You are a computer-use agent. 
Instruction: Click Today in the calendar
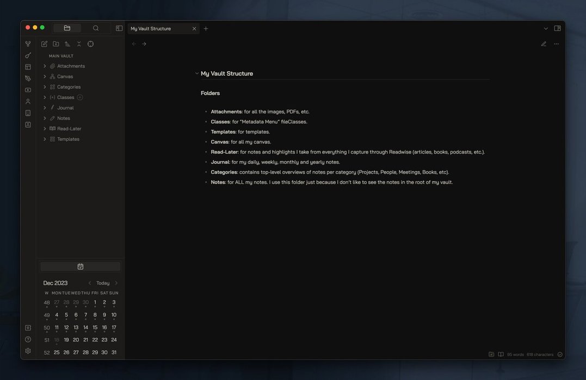[x=103, y=283]
